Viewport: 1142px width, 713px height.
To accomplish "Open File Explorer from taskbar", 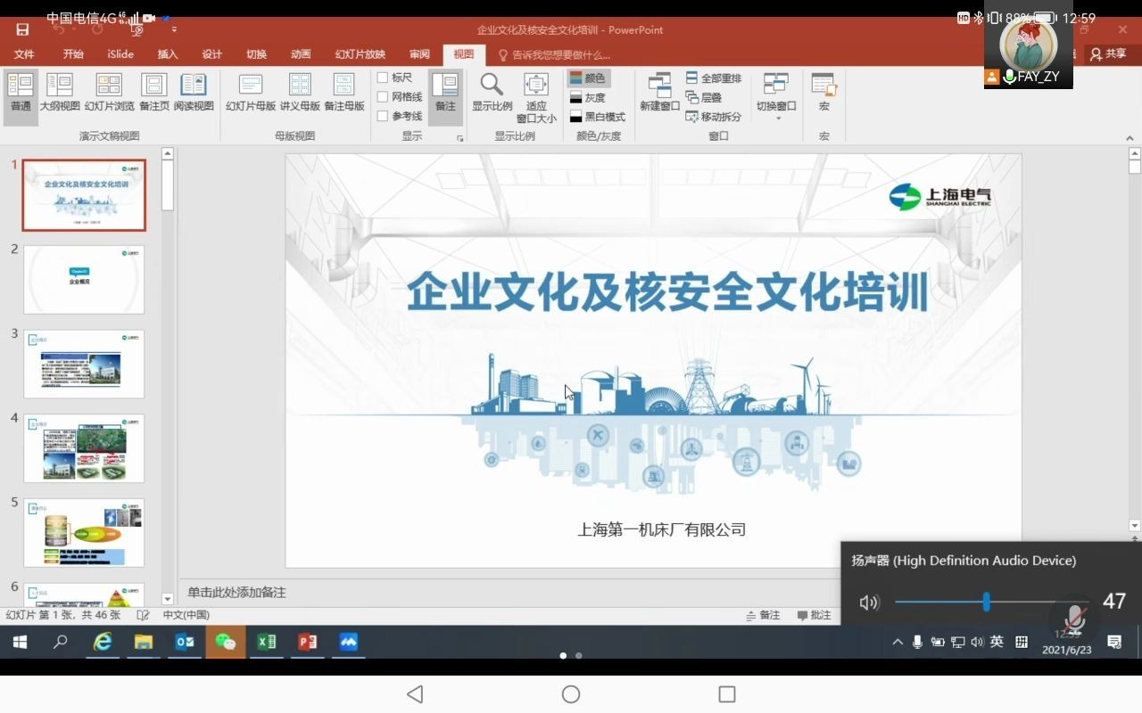I will pos(144,642).
